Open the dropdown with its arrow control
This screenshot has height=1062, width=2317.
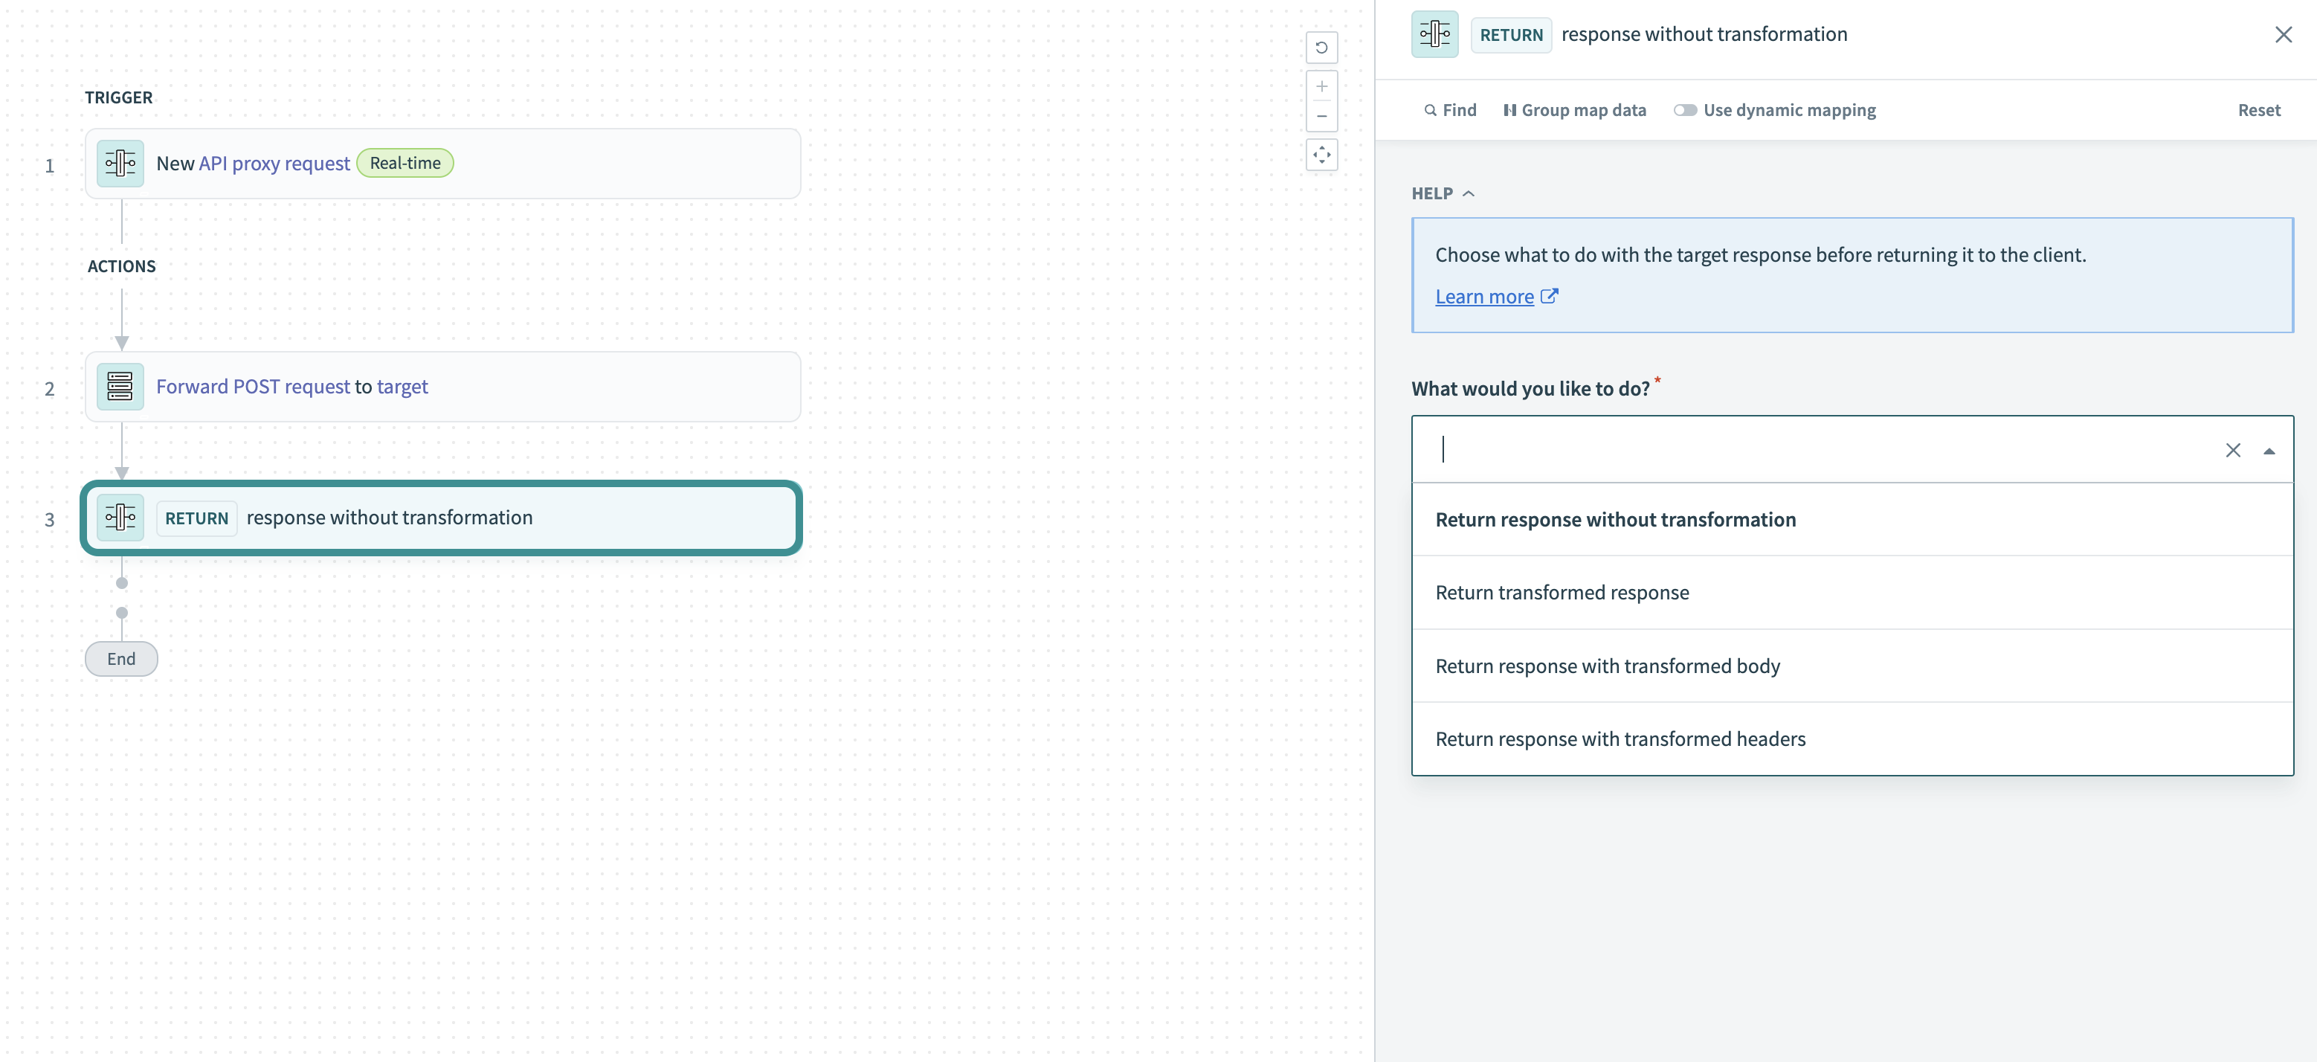2270,451
